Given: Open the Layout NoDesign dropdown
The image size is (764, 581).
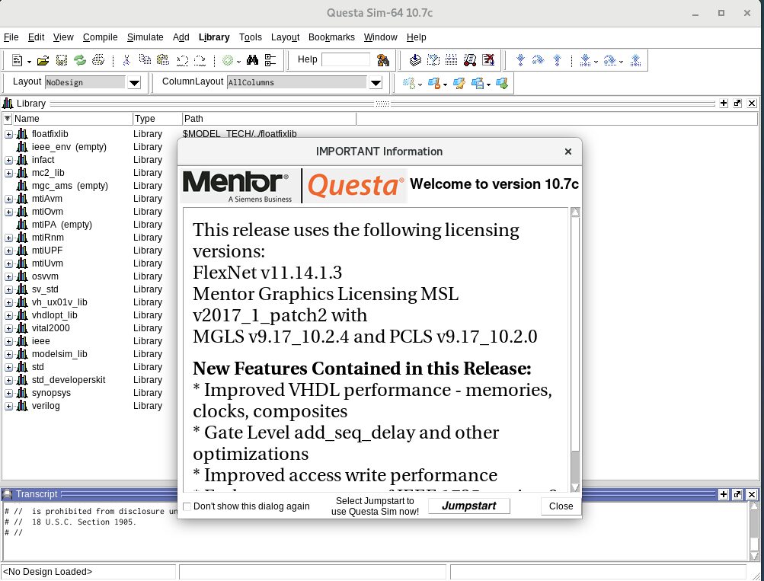Looking at the screenshot, I should [134, 83].
